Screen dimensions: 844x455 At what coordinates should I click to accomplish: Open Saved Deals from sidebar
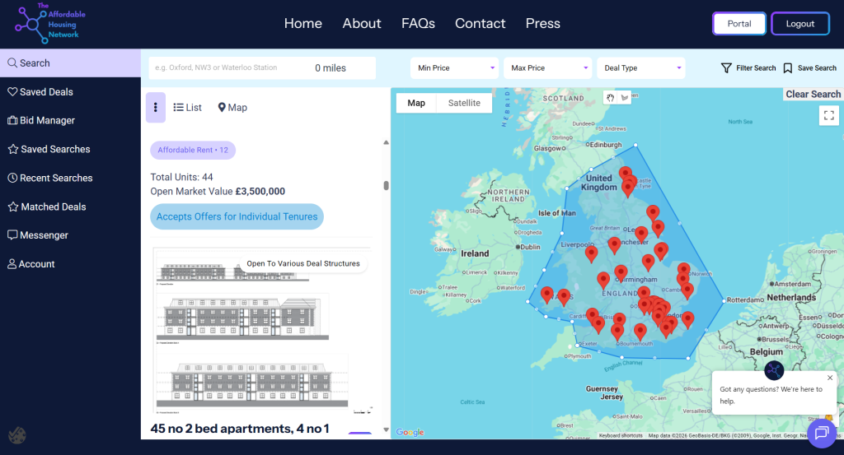click(47, 92)
